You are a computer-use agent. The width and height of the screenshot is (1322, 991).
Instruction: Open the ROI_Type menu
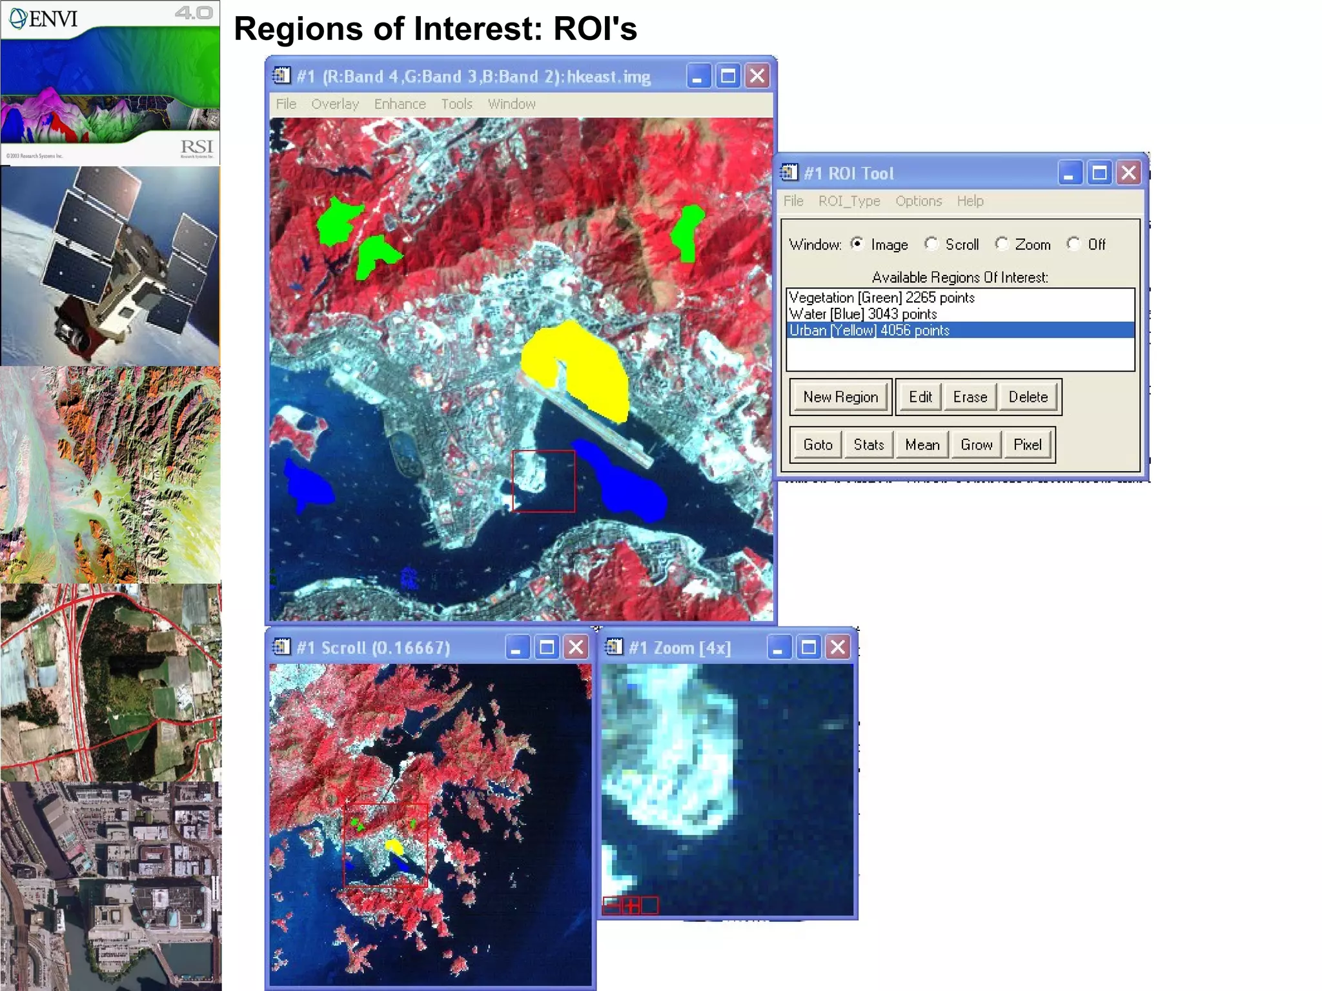[x=849, y=201]
